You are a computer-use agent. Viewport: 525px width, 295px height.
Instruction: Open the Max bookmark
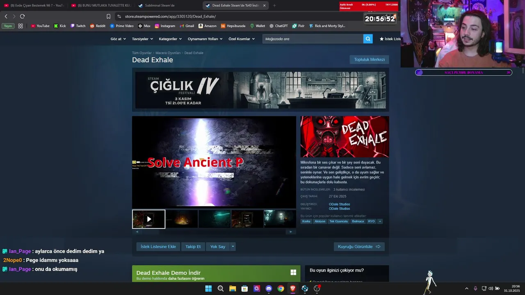tap(144, 26)
